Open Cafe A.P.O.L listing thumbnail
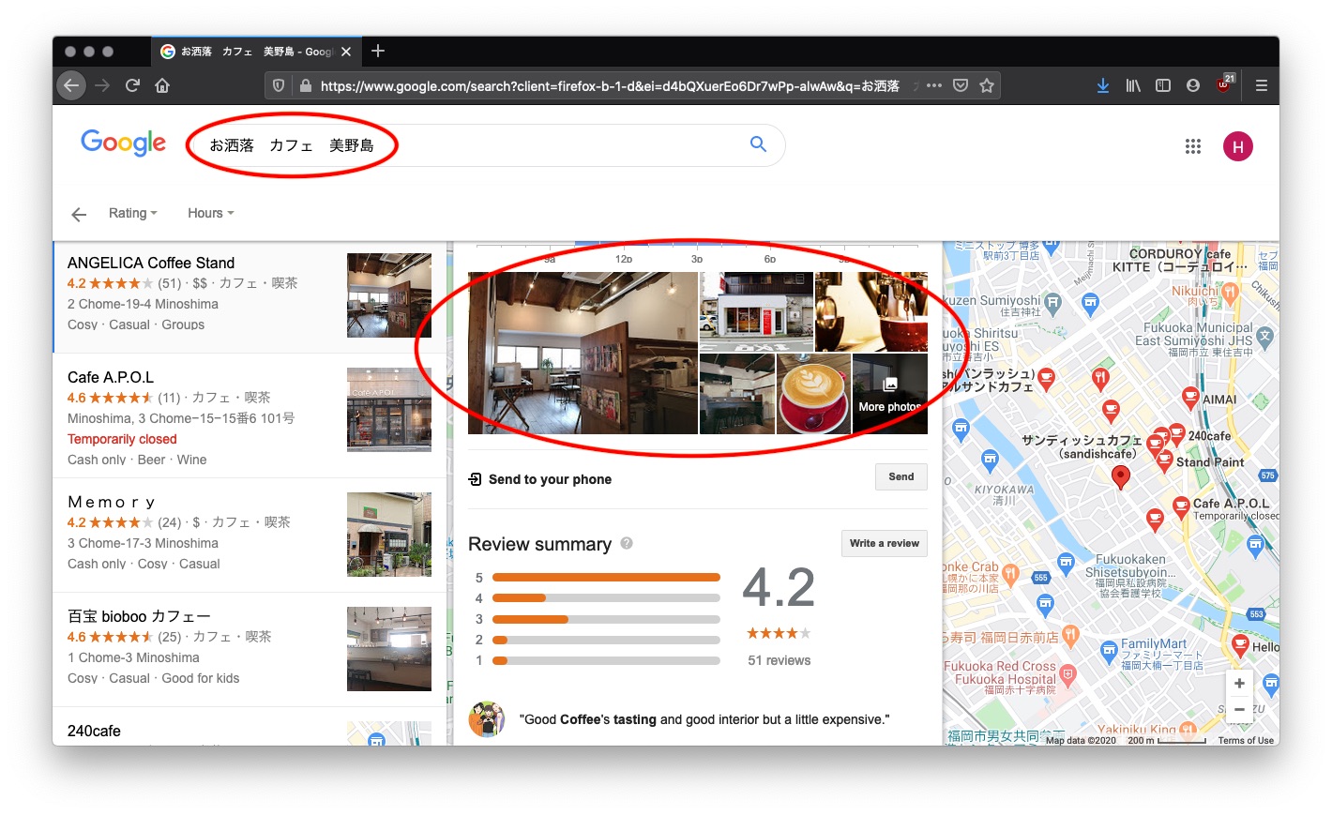This screenshot has height=815, width=1332. (x=389, y=410)
